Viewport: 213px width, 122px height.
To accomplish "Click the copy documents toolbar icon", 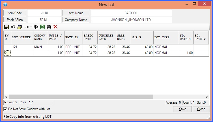I will point(36,27).
